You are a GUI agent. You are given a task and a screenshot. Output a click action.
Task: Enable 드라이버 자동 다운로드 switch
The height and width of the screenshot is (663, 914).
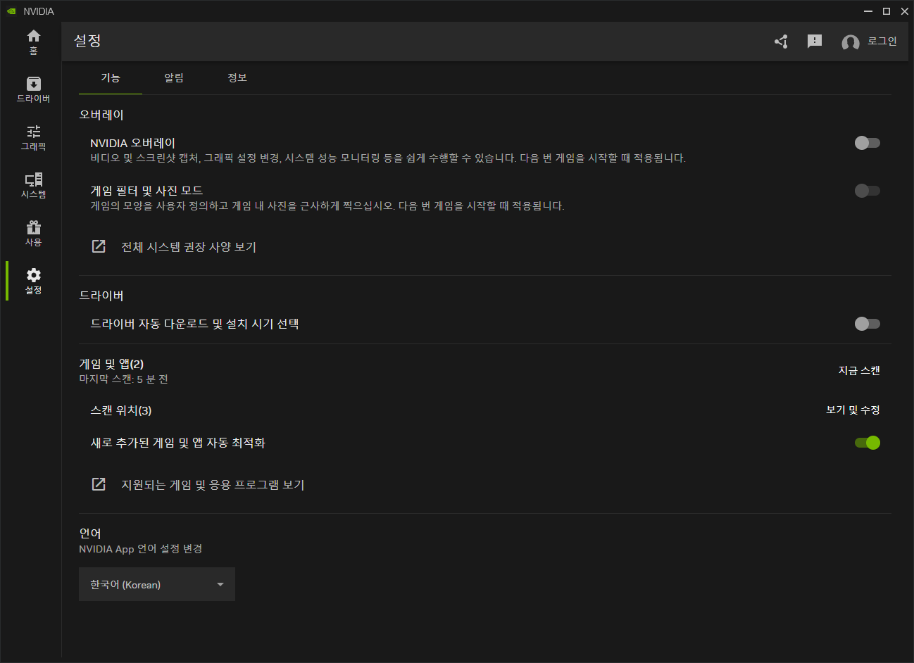pos(868,324)
